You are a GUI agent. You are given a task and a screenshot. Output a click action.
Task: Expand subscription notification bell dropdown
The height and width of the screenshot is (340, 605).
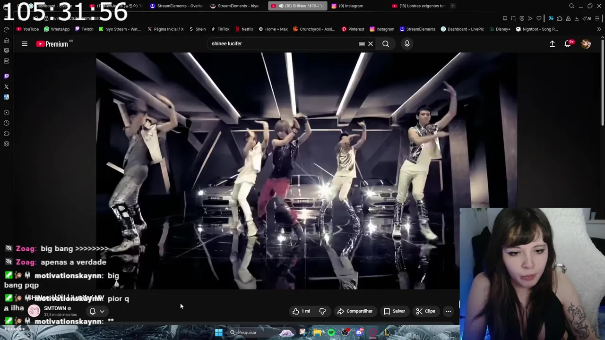[97, 311]
